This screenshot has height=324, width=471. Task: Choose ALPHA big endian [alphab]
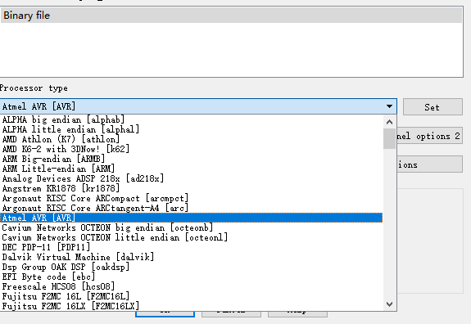tap(192, 119)
